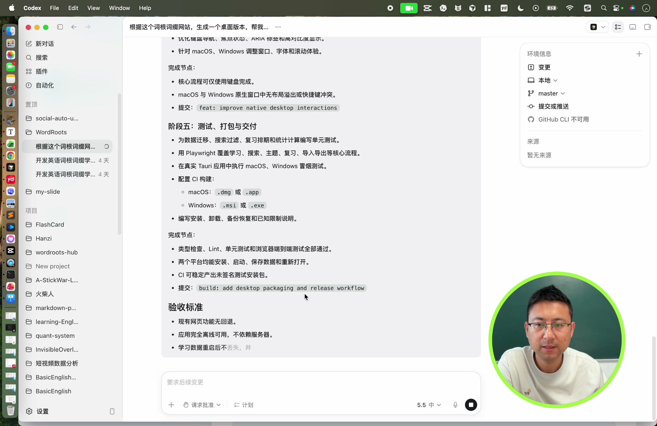This screenshot has width=657, height=426.
Task: Open the New project entry
Action: (67, 266)
